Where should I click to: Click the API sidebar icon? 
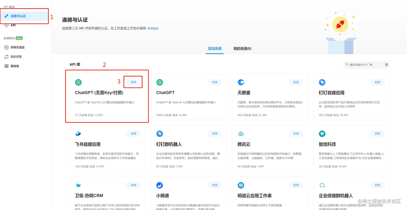point(6,25)
